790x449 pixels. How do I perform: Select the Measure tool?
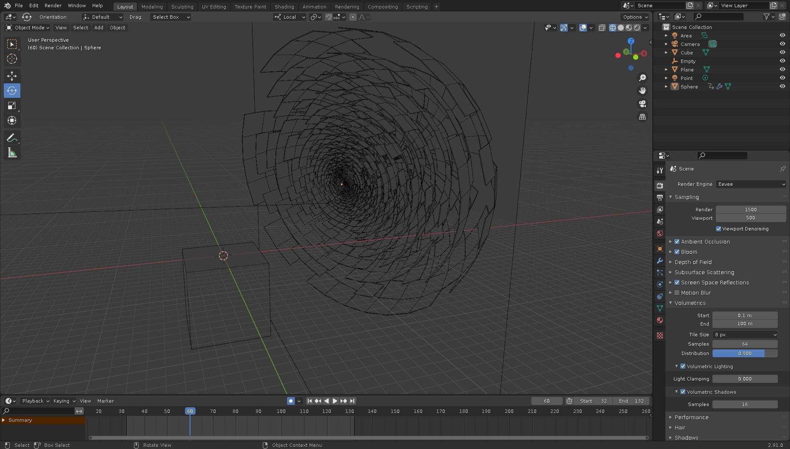pyautogui.click(x=12, y=153)
